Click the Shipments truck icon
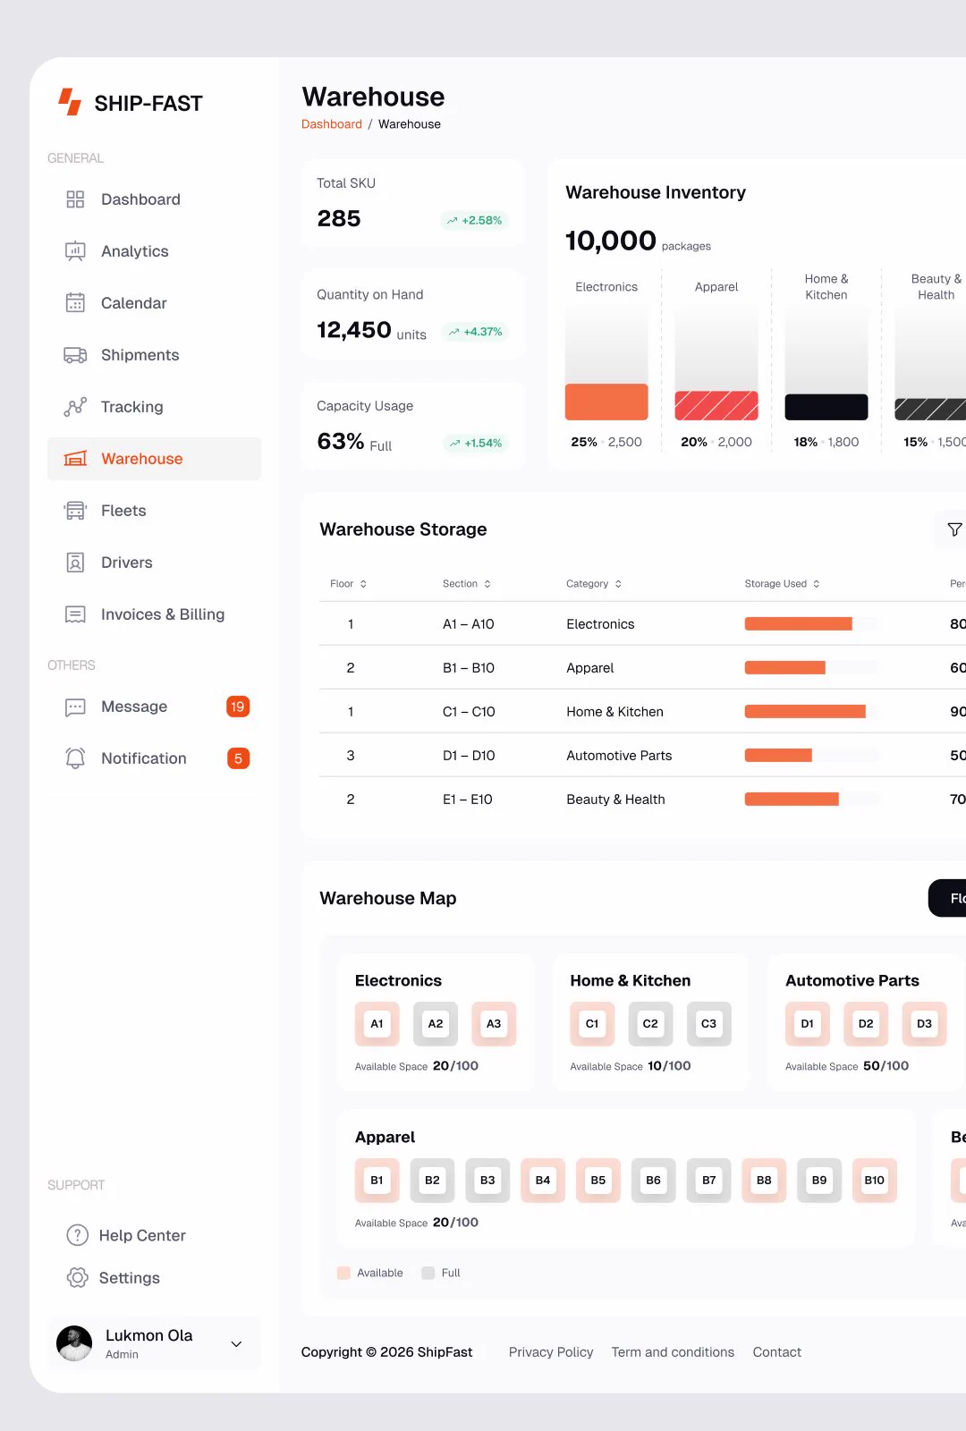This screenshot has width=966, height=1431. pyautogui.click(x=75, y=355)
